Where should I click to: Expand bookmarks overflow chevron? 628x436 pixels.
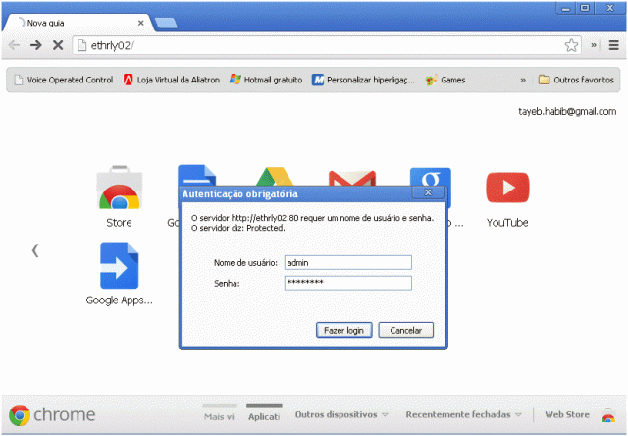pos(522,80)
